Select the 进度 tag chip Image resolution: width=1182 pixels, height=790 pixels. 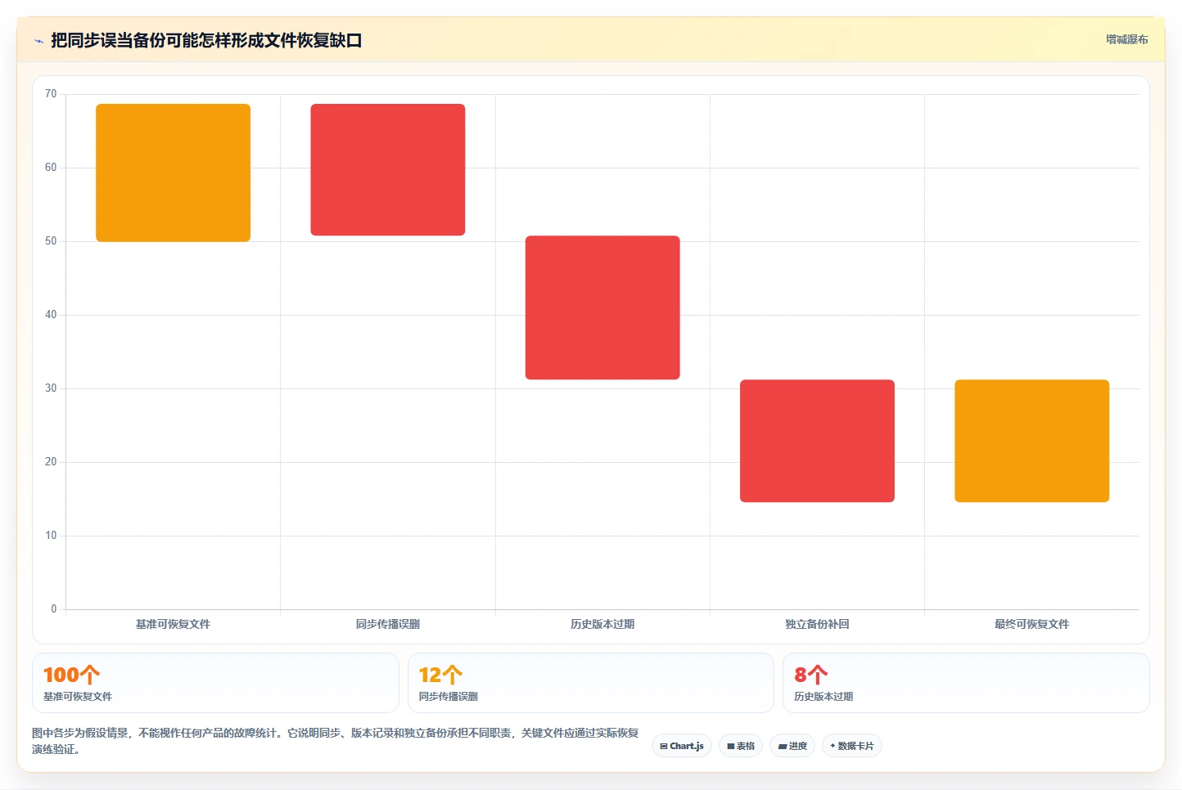pos(792,746)
